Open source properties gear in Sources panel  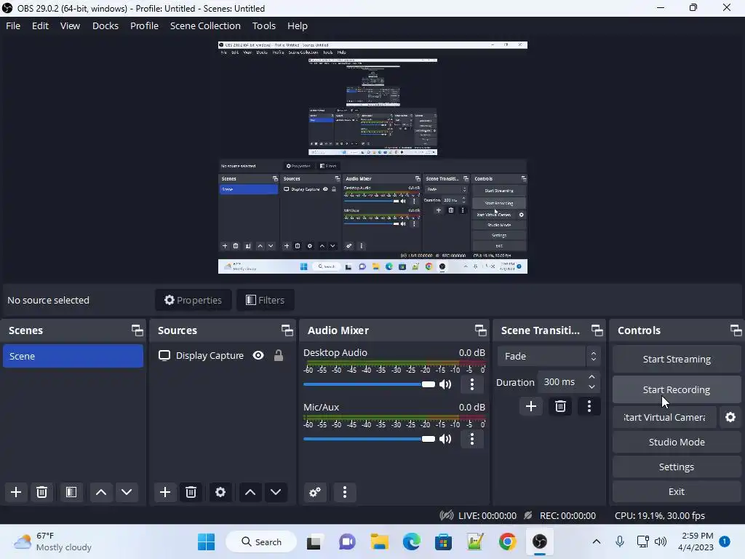point(220,492)
